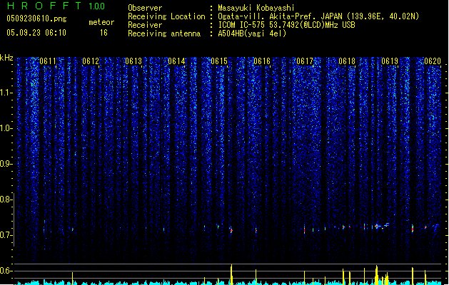449x285 pixels.
Task: Click the 1.1 kHz axis label
Action: click(6, 93)
